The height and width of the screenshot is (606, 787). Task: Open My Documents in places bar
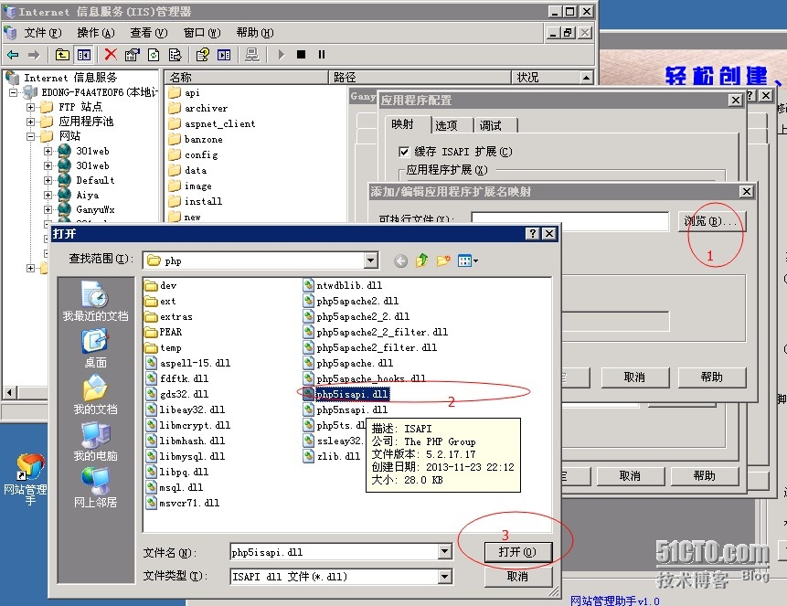tap(95, 395)
